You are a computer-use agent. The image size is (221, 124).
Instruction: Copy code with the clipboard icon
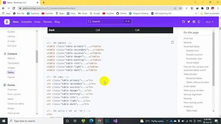172,42
